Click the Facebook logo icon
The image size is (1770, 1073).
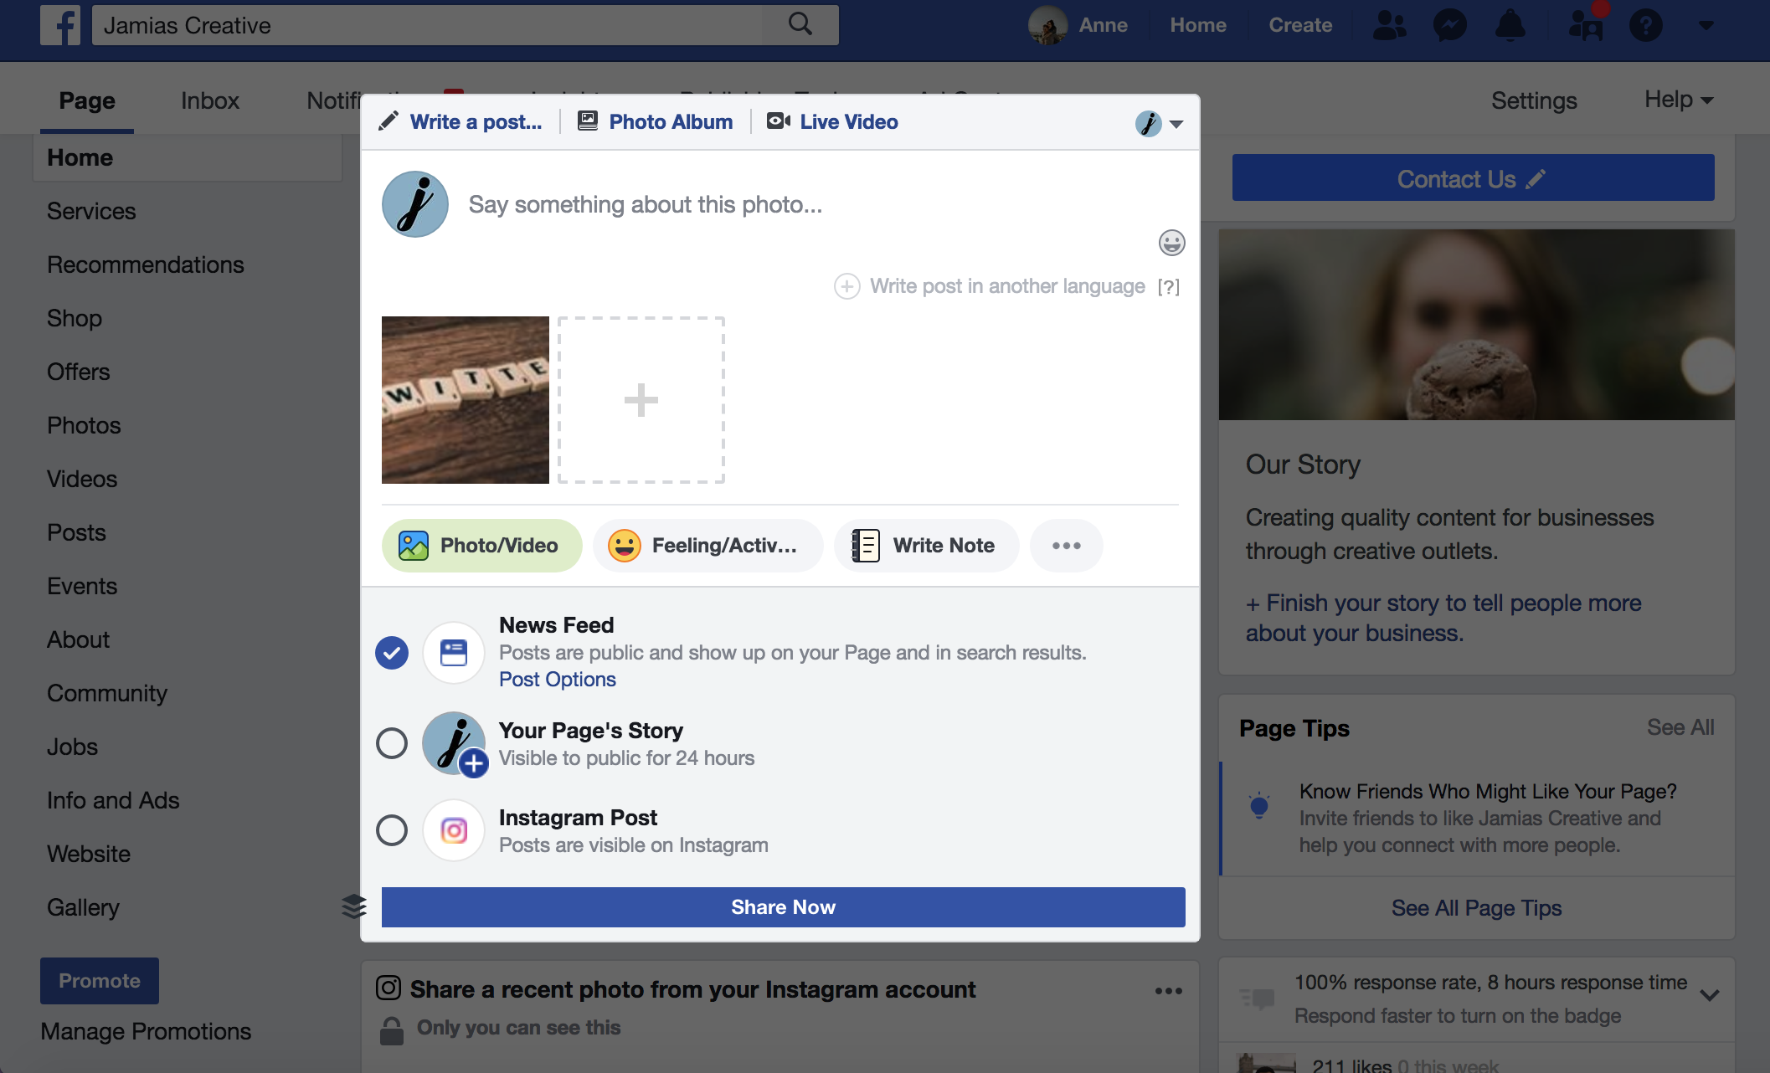point(60,25)
